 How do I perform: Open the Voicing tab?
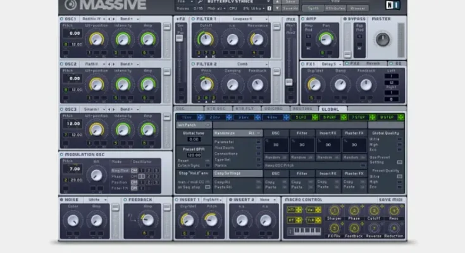coord(273,109)
